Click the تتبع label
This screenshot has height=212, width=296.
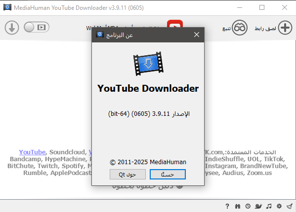226,29
